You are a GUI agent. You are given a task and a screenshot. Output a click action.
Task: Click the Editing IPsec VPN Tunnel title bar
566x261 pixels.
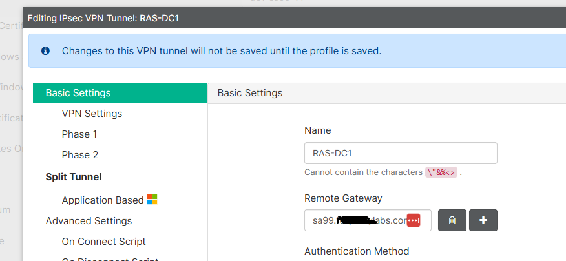103,18
